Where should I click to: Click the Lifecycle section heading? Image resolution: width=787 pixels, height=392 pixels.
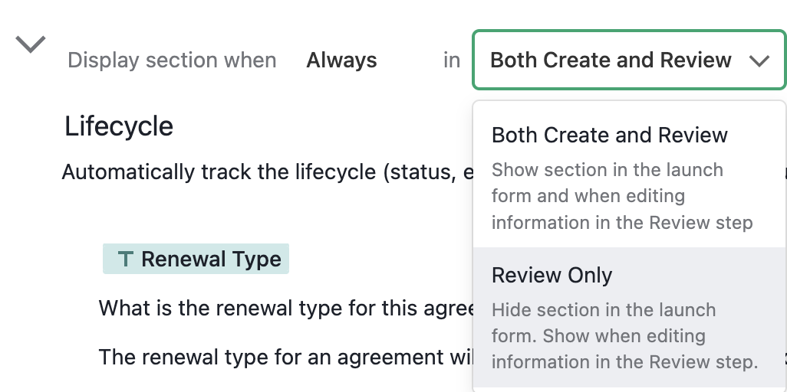tap(119, 126)
